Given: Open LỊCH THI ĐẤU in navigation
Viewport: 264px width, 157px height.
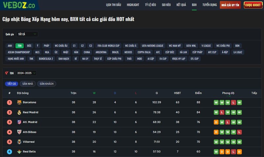Looking at the screenshot, I should point(114,5).
